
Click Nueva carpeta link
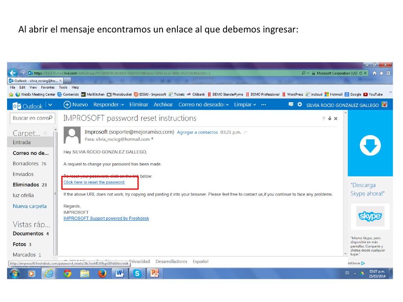point(30,206)
